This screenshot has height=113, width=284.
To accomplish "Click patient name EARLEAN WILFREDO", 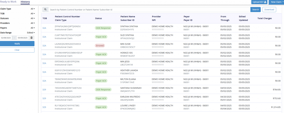I will pyautogui.click(x=130, y=97).
